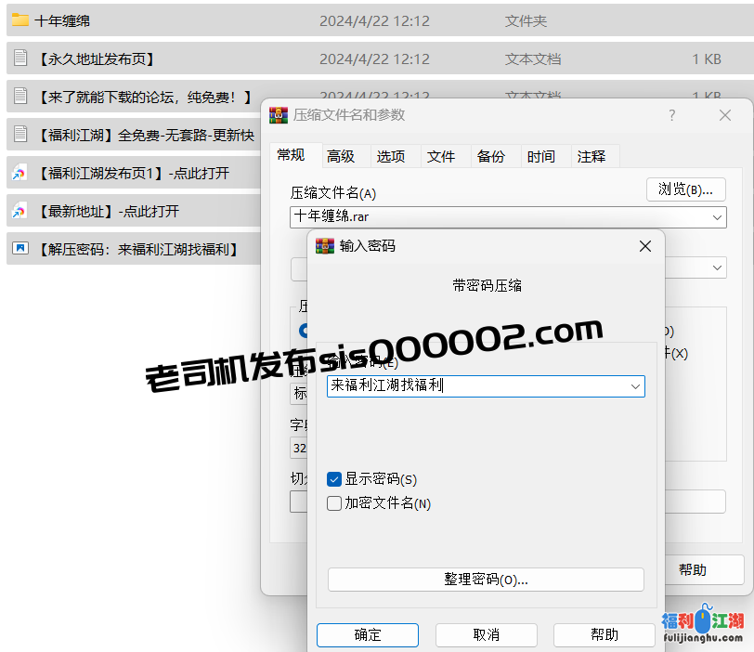
Task: Click the 福利江湖发布页1 shortcut icon
Action: click(20, 173)
